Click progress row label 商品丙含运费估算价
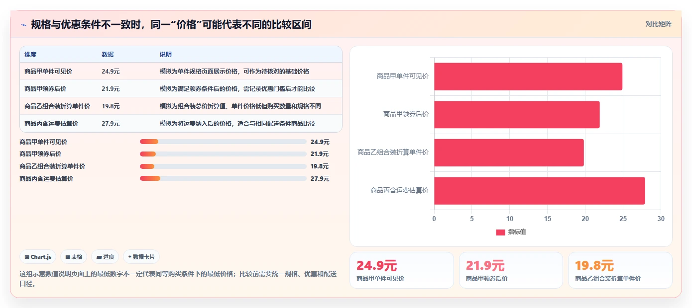 click(x=46, y=178)
